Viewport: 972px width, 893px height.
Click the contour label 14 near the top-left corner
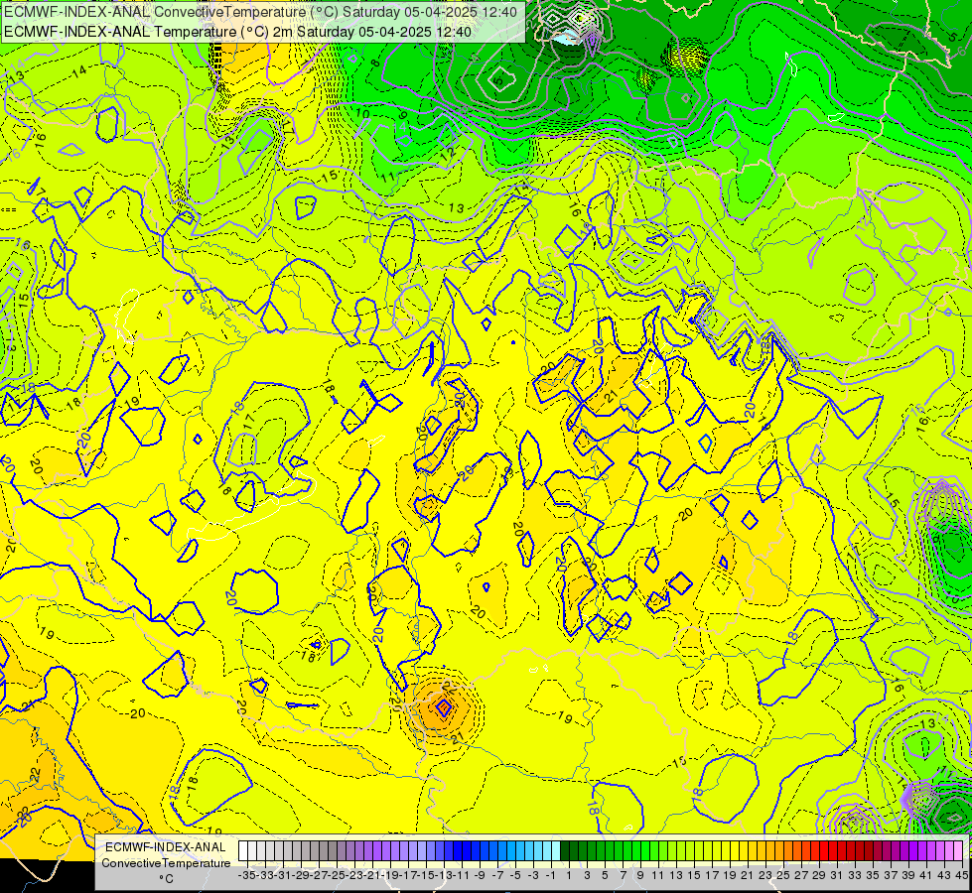click(78, 70)
